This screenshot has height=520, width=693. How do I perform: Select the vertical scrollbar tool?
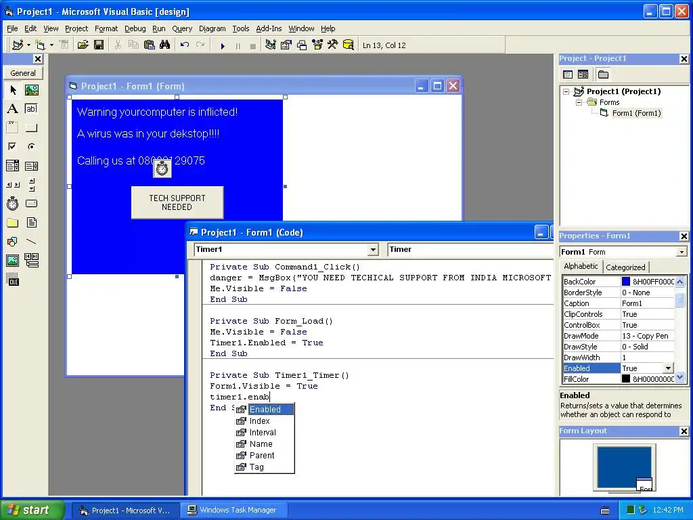(31, 185)
